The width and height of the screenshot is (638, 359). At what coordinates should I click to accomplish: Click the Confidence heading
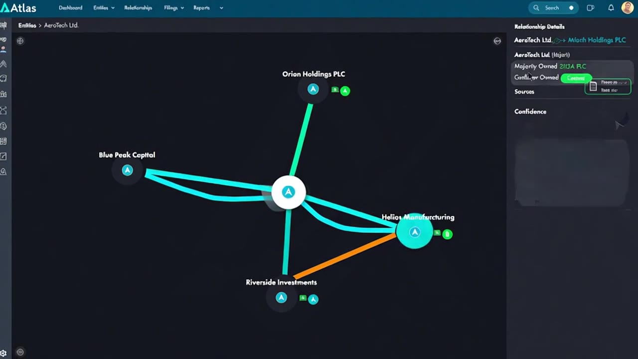tap(530, 112)
